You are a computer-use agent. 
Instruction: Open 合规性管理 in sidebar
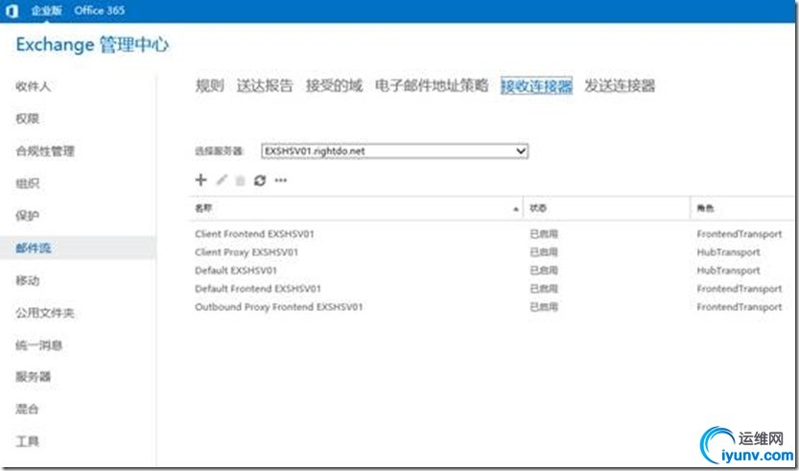coord(45,152)
